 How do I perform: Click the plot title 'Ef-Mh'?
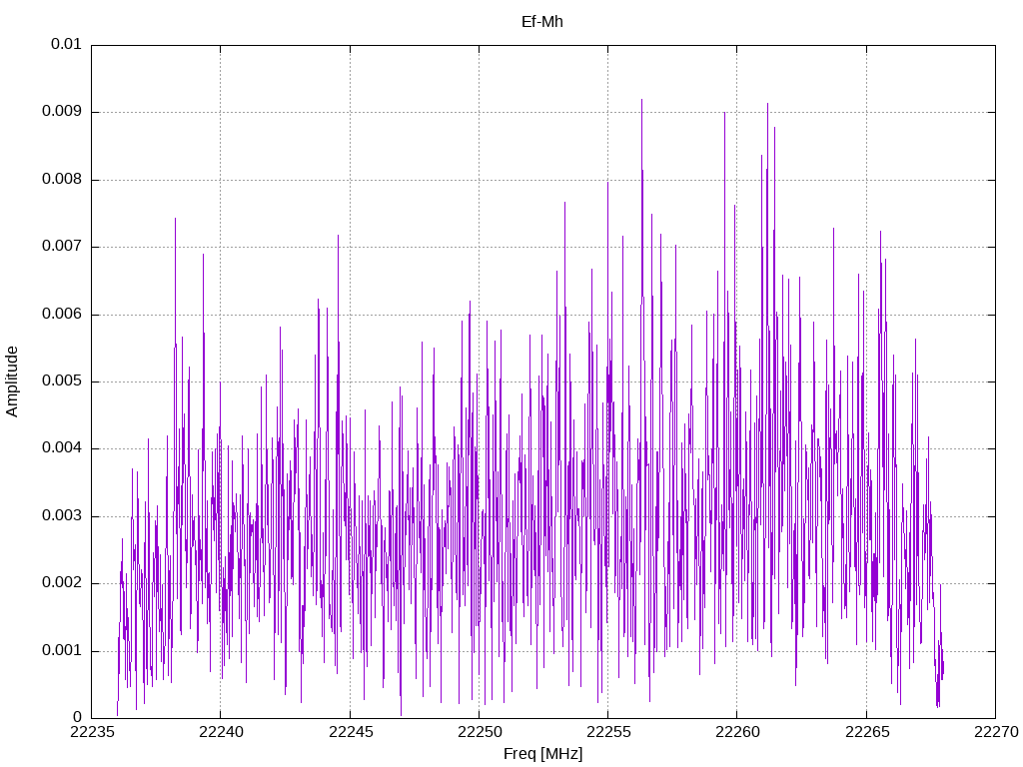[x=542, y=22]
